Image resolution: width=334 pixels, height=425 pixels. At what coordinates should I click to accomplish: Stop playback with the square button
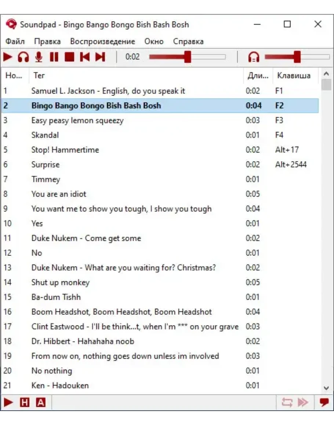pos(69,57)
